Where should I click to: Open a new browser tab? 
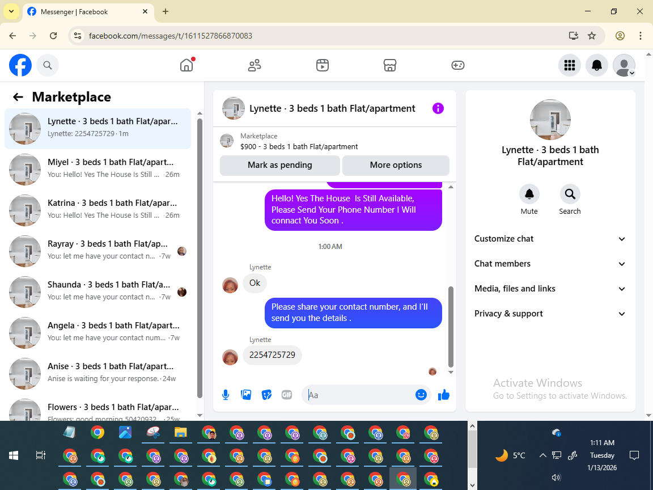pyautogui.click(x=166, y=12)
